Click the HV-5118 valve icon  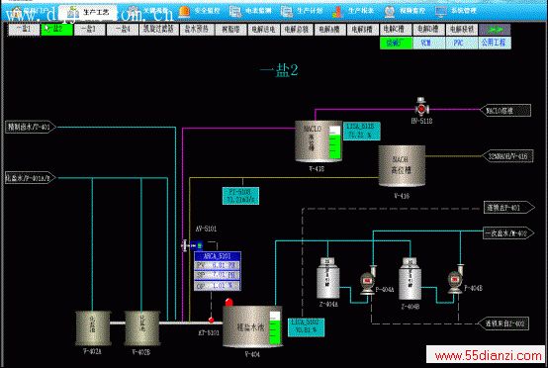coord(421,107)
